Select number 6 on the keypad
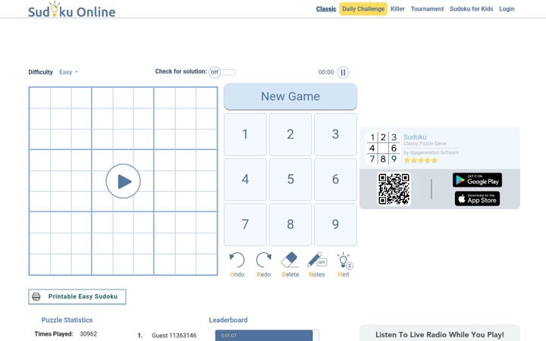The width and height of the screenshot is (546, 341). (x=335, y=180)
